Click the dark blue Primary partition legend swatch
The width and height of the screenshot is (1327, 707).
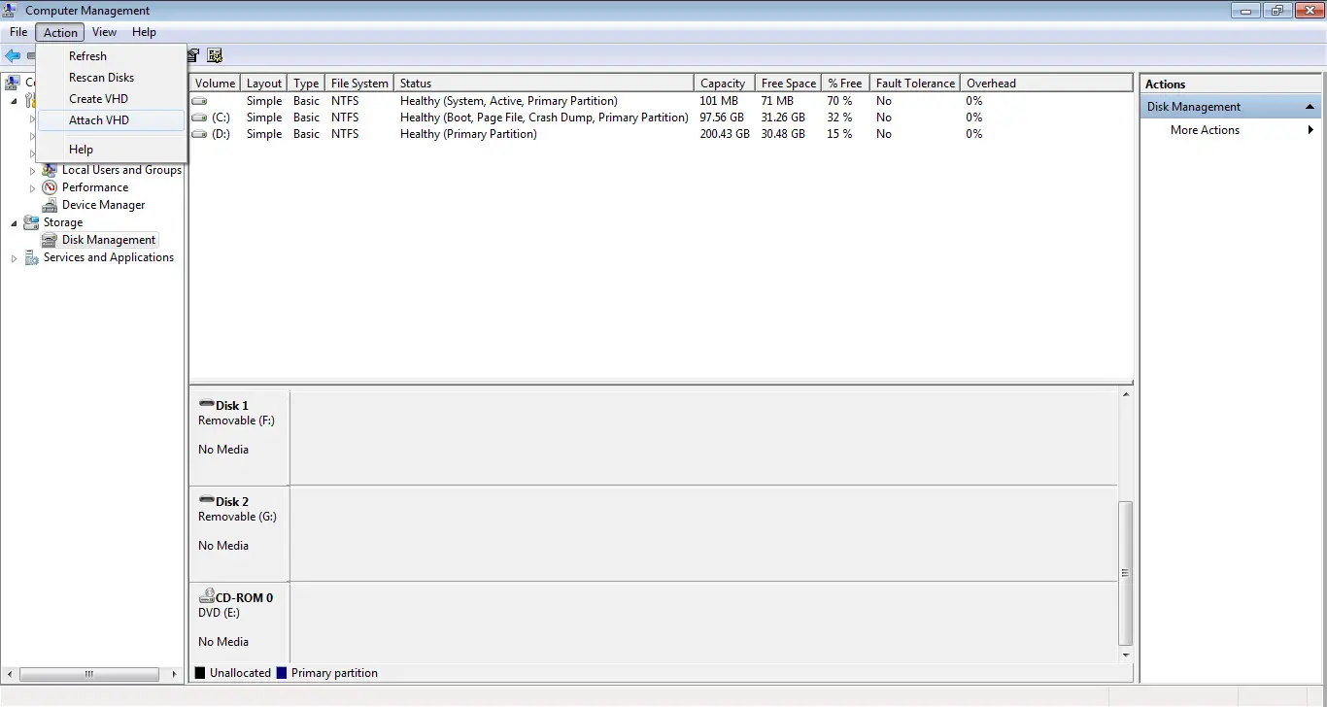tap(282, 673)
